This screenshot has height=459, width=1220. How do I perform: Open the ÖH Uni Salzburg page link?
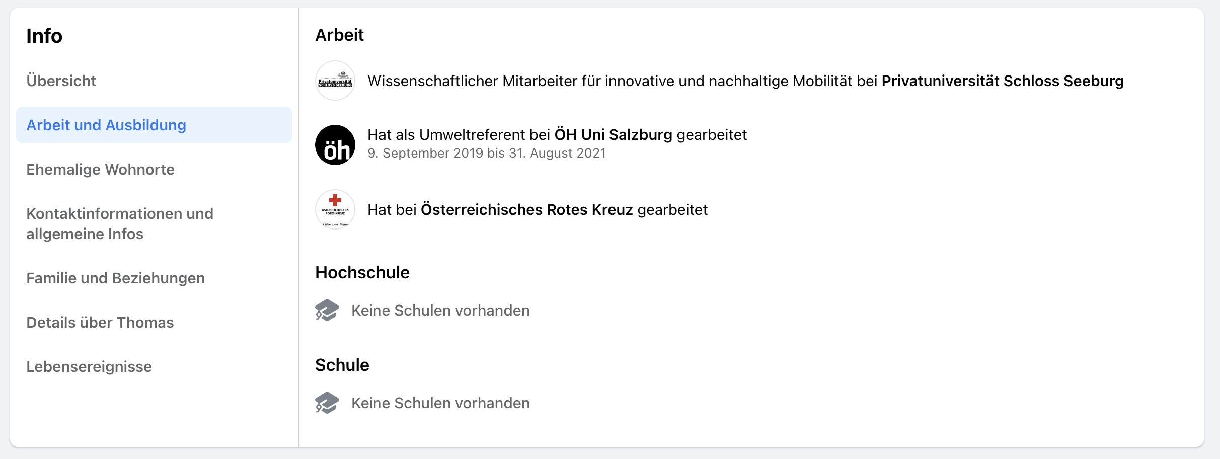tap(613, 135)
